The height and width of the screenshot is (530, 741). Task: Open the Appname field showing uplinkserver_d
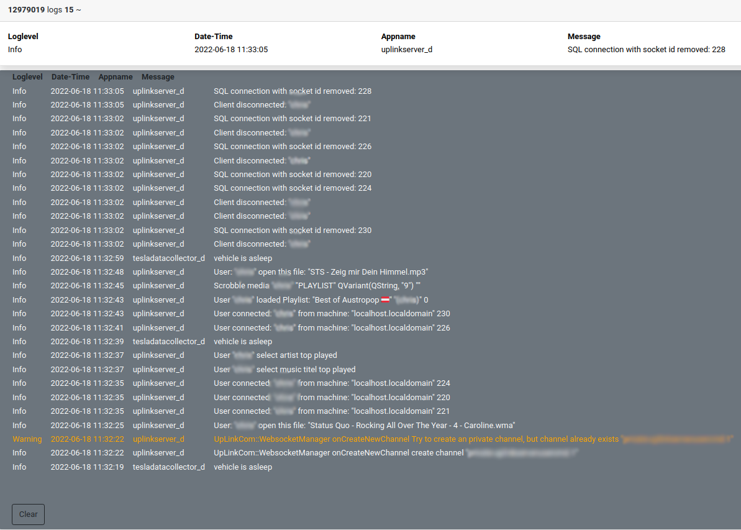[407, 49]
